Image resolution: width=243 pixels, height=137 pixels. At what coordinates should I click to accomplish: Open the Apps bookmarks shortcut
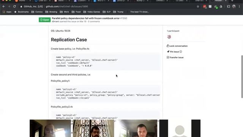coord(7,12)
